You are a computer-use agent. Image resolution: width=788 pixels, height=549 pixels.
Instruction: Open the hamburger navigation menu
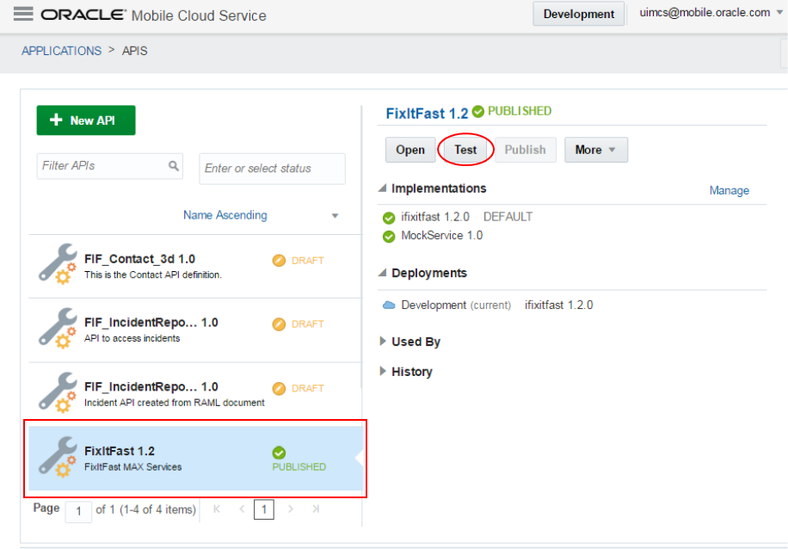coord(23,14)
